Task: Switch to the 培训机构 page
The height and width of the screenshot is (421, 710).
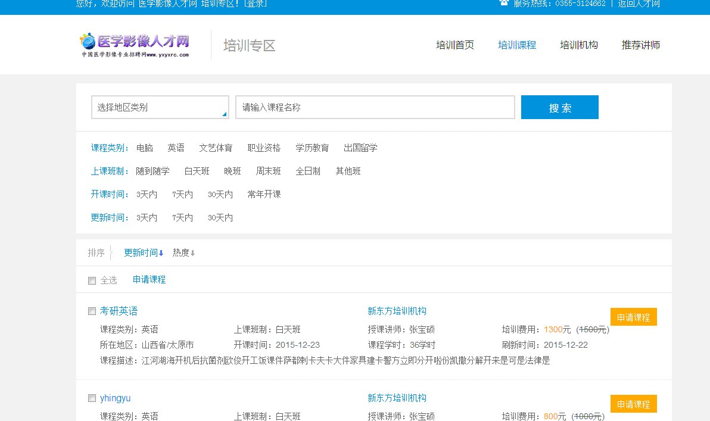Action: coord(578,45)
